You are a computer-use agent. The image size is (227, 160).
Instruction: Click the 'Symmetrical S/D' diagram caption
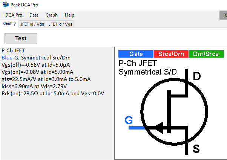click(x=148, y=72)
